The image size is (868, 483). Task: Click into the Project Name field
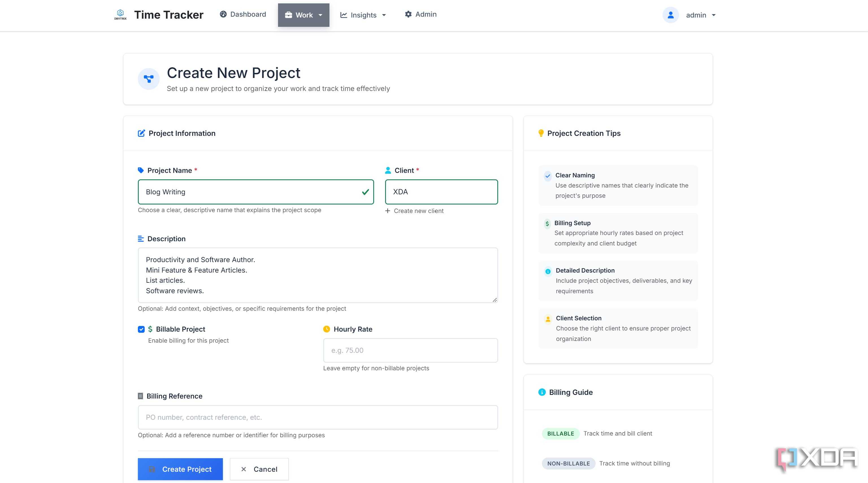(x=256, y=192)
